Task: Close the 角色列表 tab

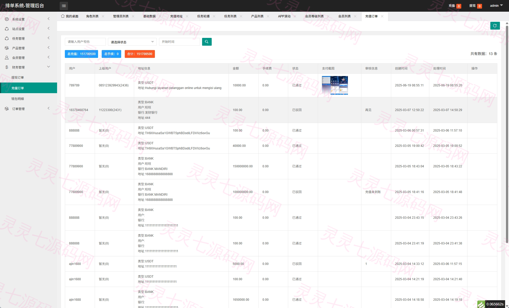Action: (103, 16)
